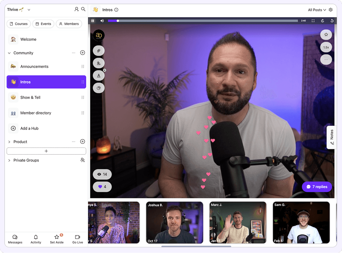Image resolution: width=342 pixels, height=253 pixels.
Task: Click the Intros info icon
Action: click(x=116, y=10)
